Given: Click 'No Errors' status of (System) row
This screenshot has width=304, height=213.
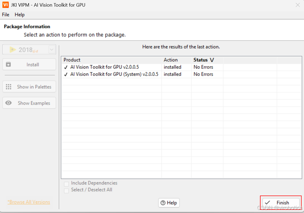Looking at the screenshot, I should pyautogui.click(x=203, y=74).
